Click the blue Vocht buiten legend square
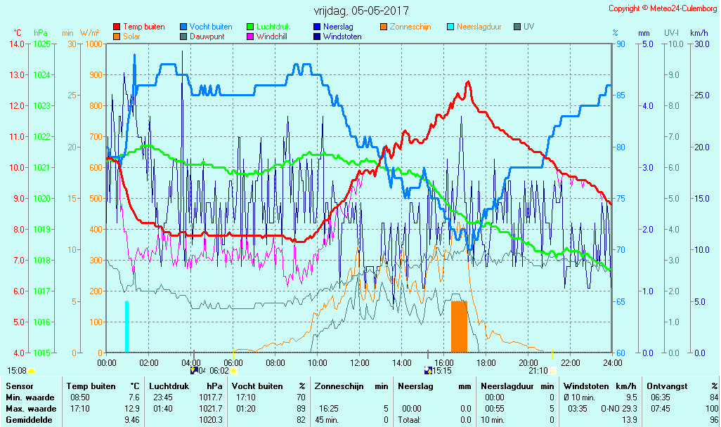This screenshot has height=427, width=721. (x=183, y=27)
